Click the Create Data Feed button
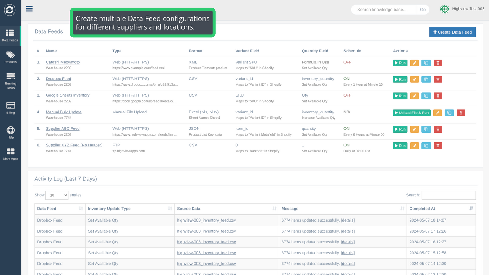Viewport: 489px width, 275px height. tap(452, 32)
